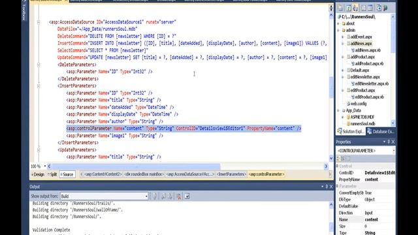Select runnersSoul.mdb database file
This screenshot has width=418, height=235.
pos(362,123)
